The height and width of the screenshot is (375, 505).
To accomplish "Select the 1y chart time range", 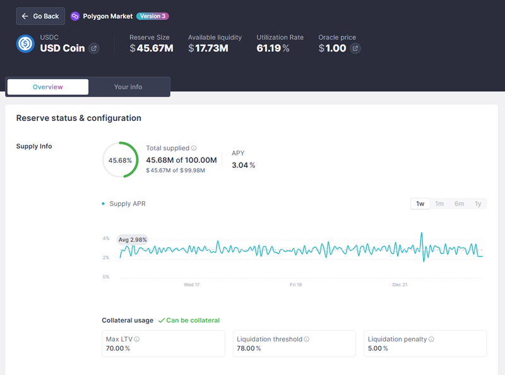I will tap(478, 204).
